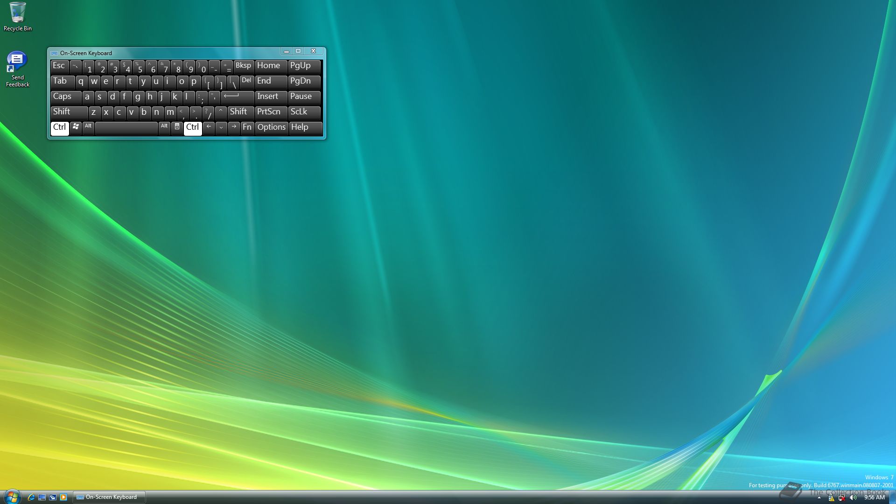Click the disconnected network tray icon
This screenshot has height=504, width=896.
click(842, 498)
